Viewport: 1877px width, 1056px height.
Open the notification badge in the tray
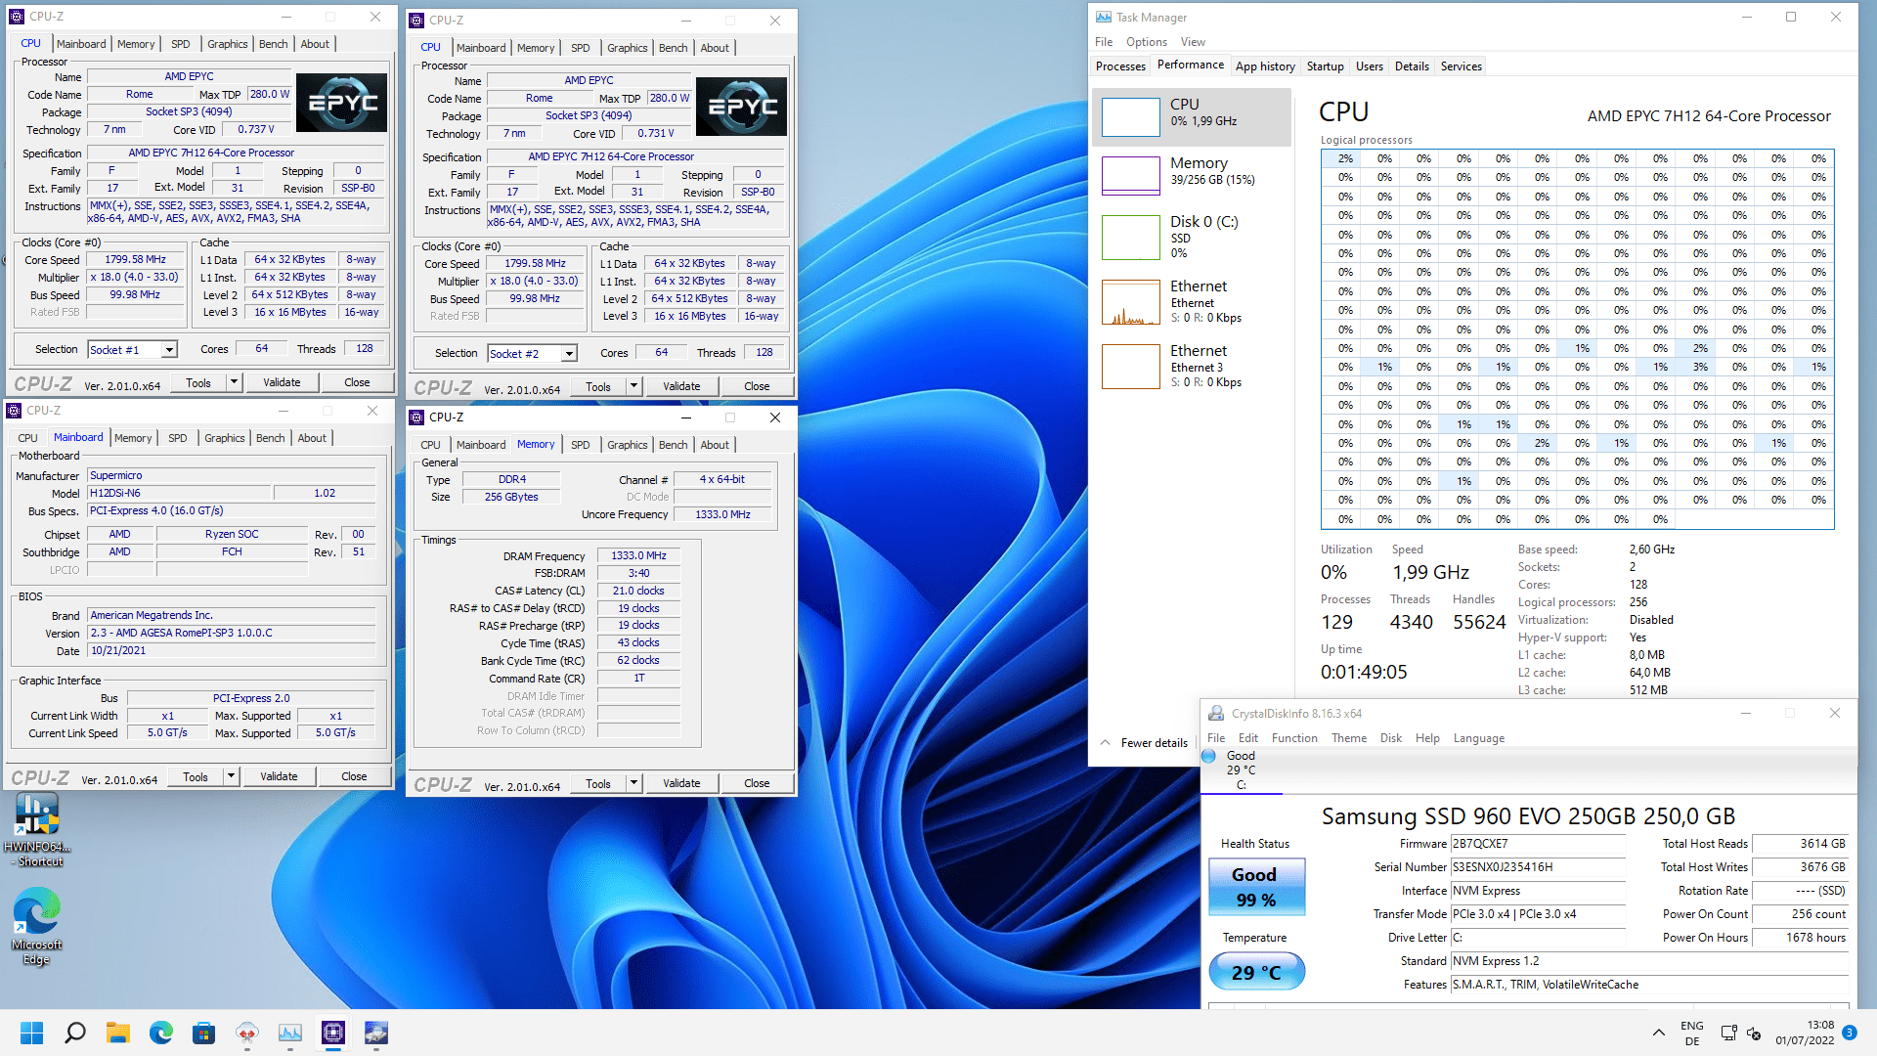click(x=1850, y=1033)
